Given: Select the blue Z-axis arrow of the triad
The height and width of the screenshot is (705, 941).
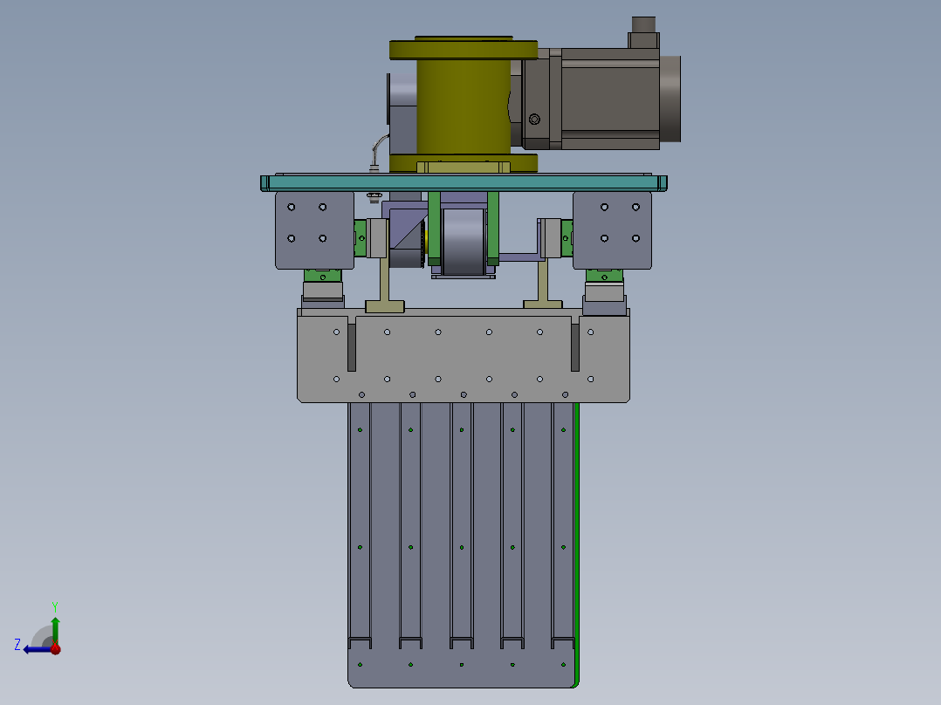Looking at the screenshot, I should click(38, 649).
